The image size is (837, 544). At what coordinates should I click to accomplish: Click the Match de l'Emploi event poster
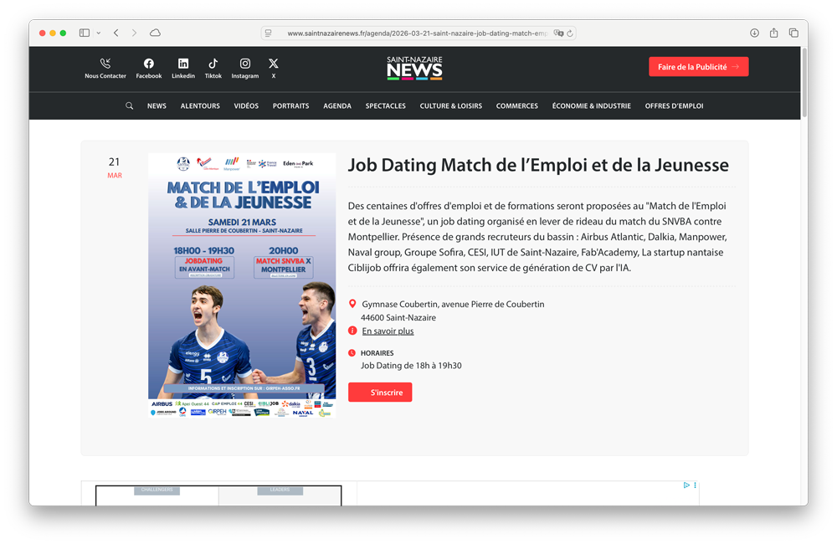click(x=241, y=282)
